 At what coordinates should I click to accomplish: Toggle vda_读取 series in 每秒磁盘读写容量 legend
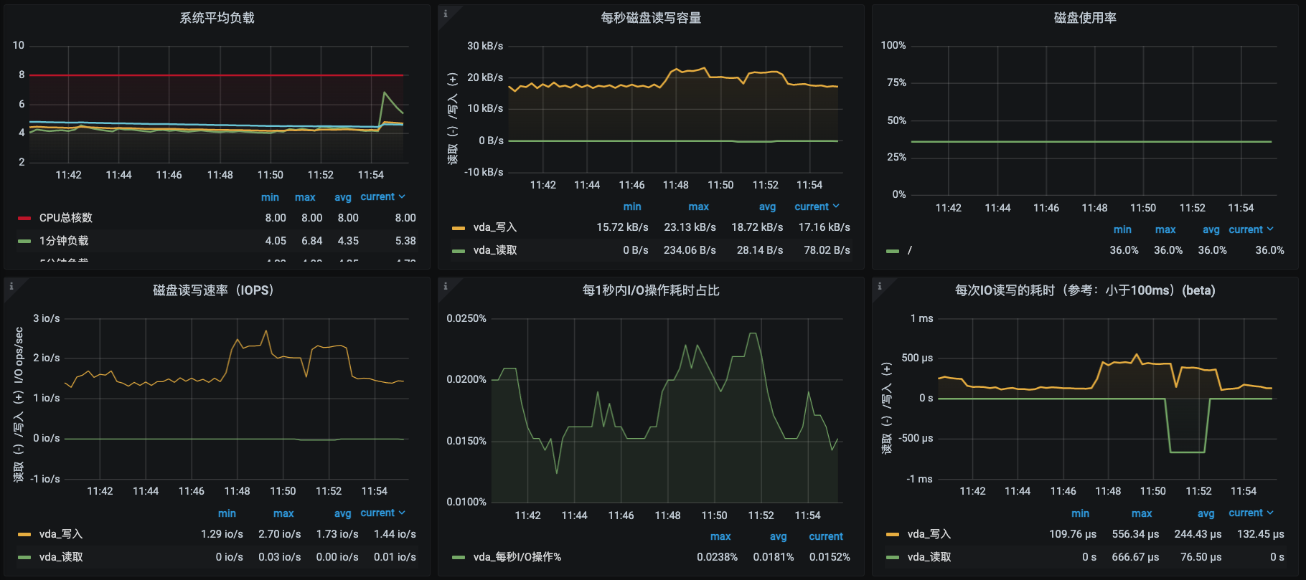(494, 250)
